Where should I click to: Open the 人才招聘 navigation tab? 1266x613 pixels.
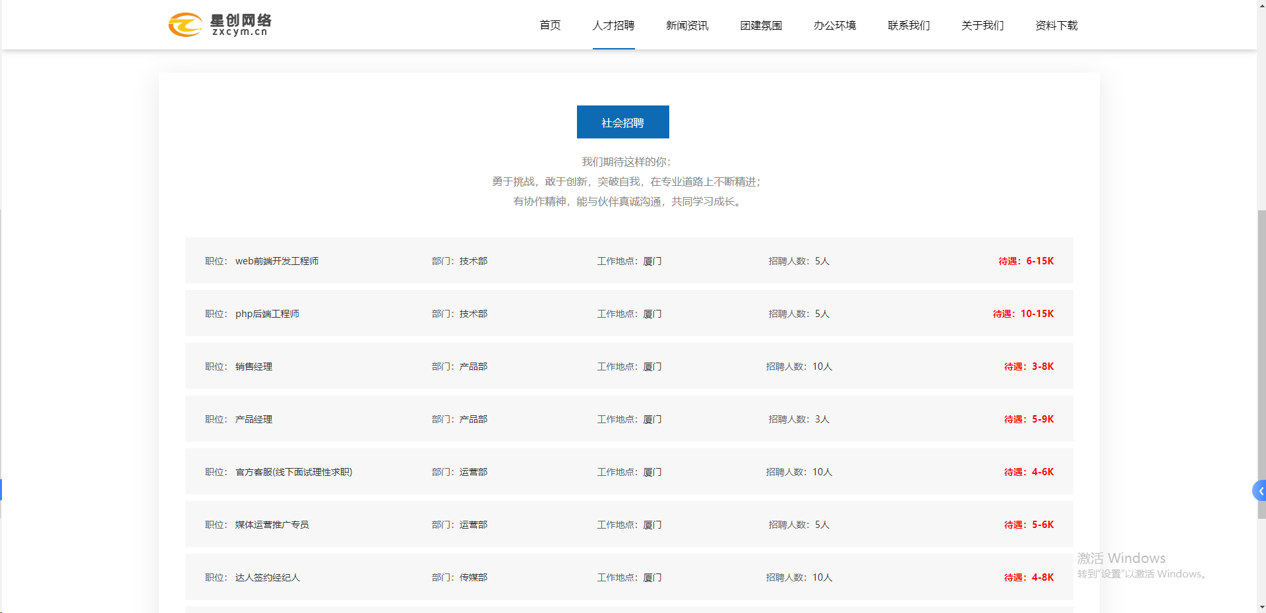pos(613,25)
